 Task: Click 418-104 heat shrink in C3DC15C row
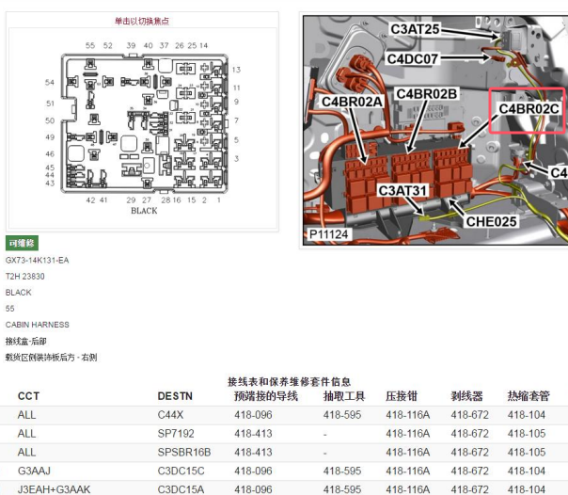pyautogui.click(x=527, y=471)
